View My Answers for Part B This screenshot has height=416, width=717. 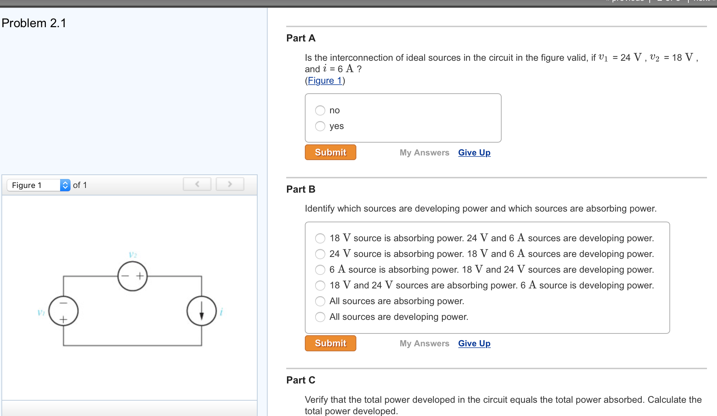424,343
